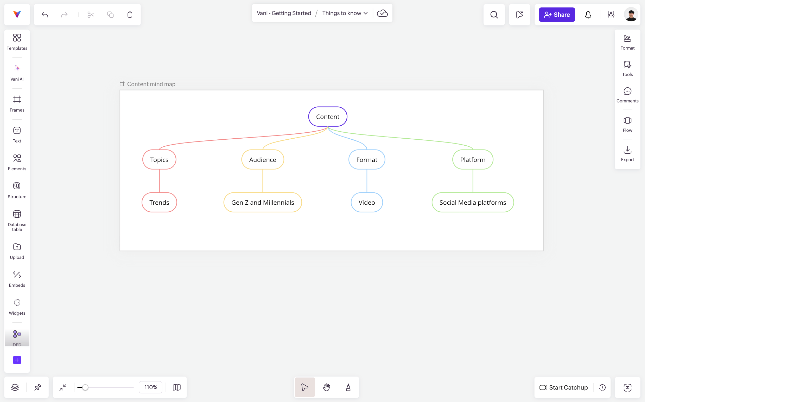The width and height of the screenshot is (787, 402).
Task: Open the 110% zoom level menu
Action: click(151, 387)
